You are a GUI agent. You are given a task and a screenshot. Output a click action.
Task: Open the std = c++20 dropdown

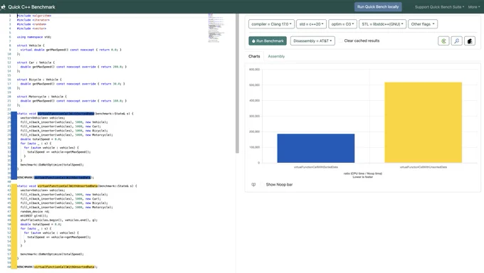(311, 24)
